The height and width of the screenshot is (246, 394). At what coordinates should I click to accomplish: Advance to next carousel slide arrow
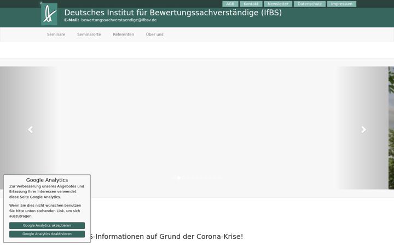363,130
